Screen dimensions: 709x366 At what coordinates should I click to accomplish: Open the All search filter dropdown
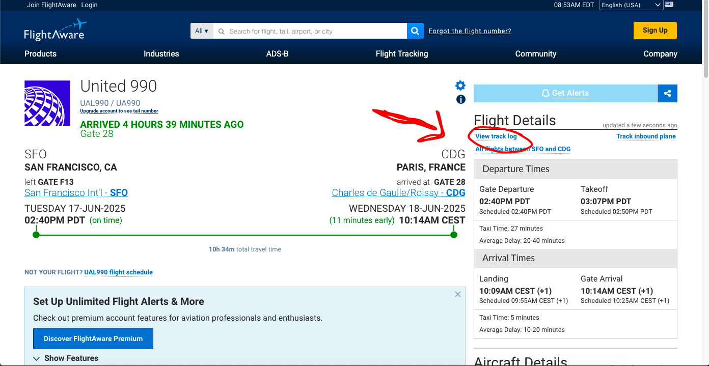click(x=202, y=31)
